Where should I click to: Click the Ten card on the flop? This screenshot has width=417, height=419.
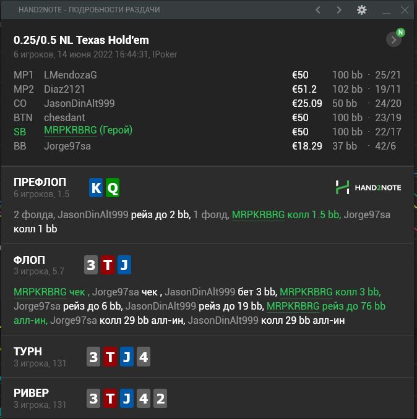pos(108,265)
